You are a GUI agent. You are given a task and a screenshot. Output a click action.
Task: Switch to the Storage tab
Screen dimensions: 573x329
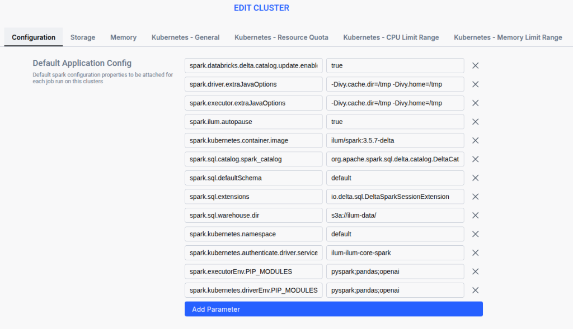[83, 37]
